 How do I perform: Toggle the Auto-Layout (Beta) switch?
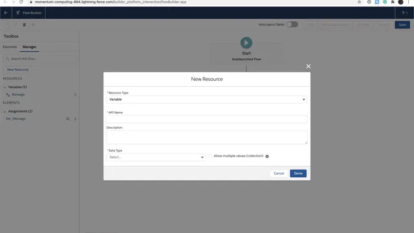click(292, 25)
